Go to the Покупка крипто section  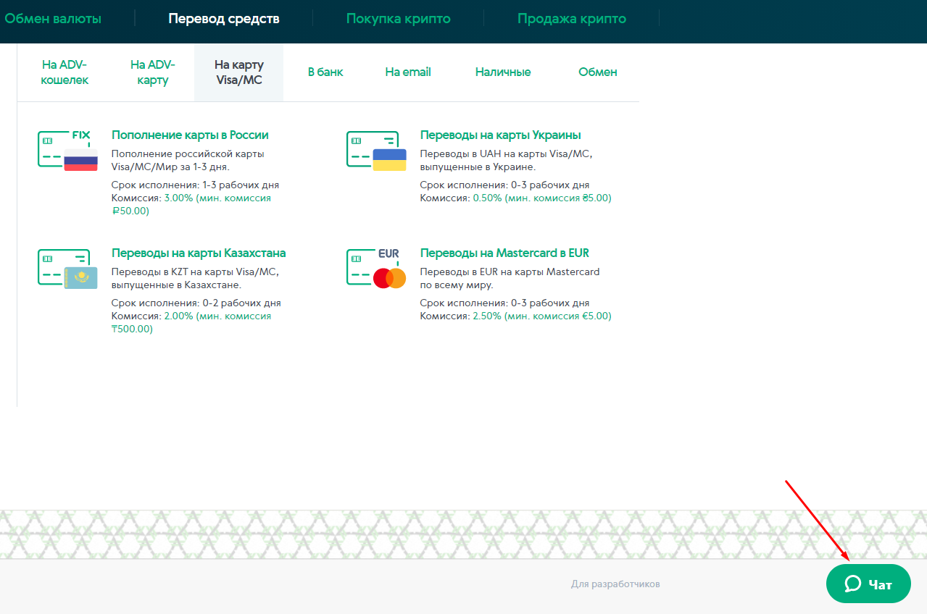(398, 19)
